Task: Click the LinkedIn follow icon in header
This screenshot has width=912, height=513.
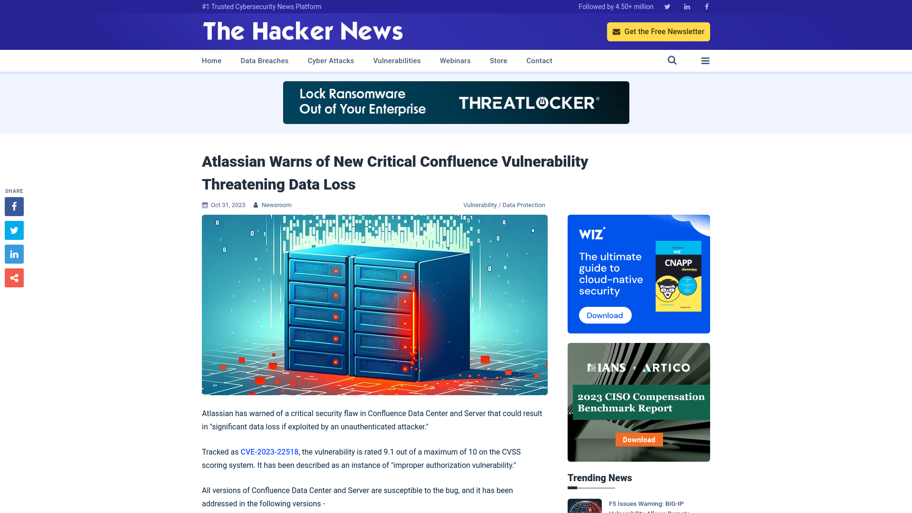Action: pyautogui.click(x=686, y=6)
